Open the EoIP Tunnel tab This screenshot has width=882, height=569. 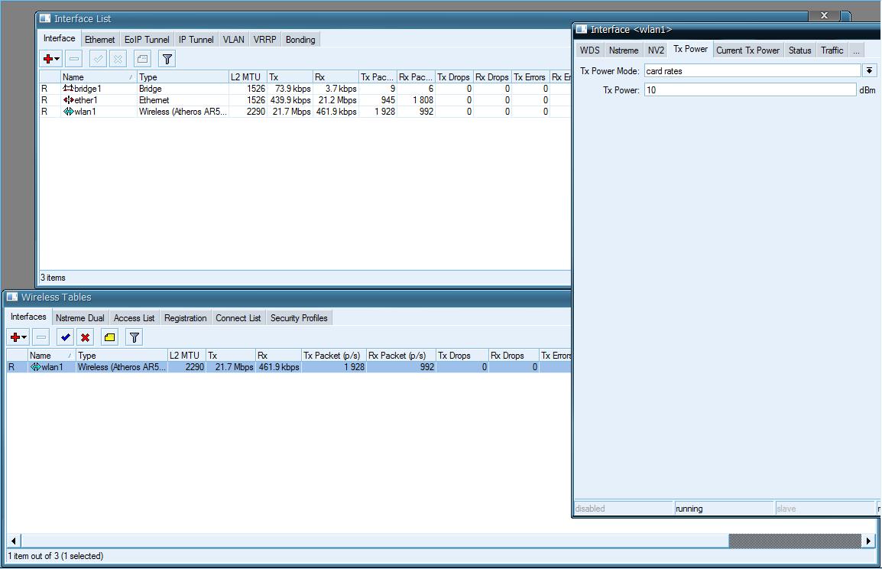pyautogui.click(x=147, y=40)
